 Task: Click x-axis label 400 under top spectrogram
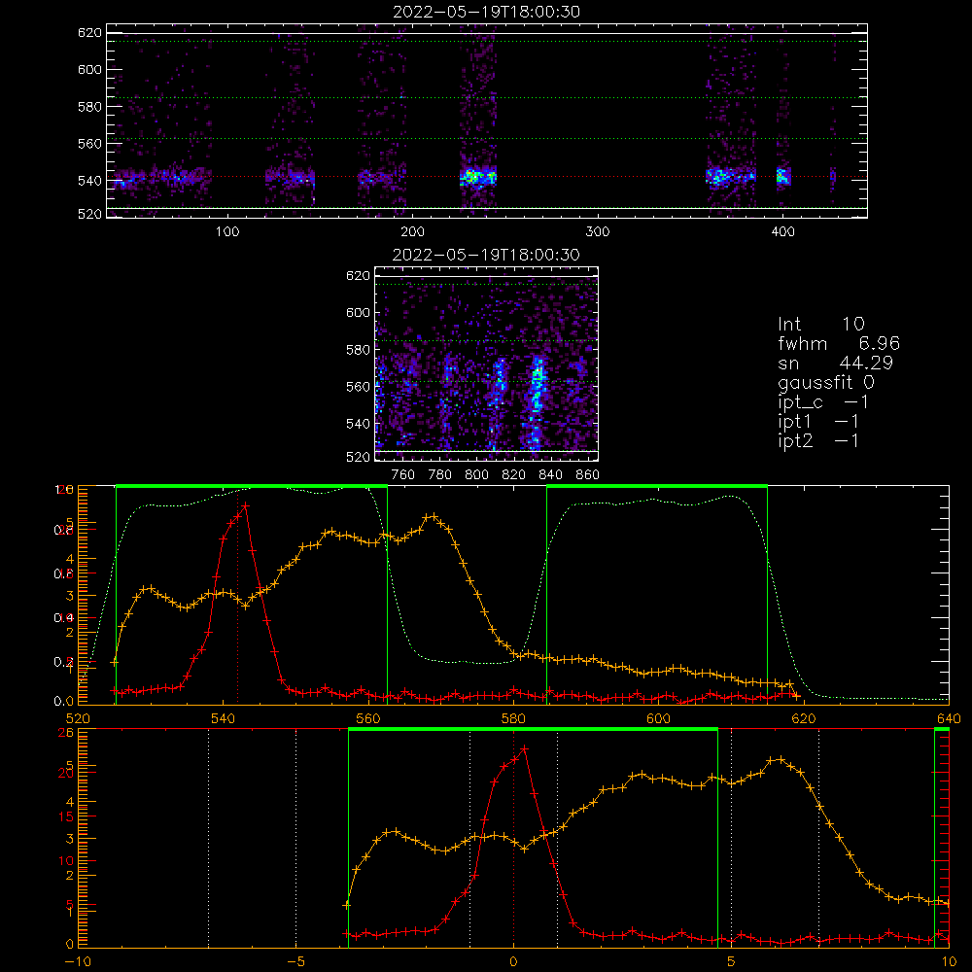(782, 232)
